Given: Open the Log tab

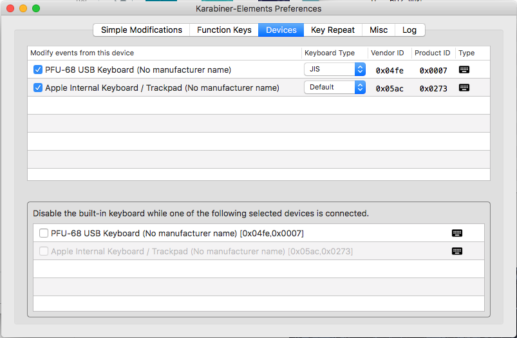Looking at the screenshot, I should (409, 30).
